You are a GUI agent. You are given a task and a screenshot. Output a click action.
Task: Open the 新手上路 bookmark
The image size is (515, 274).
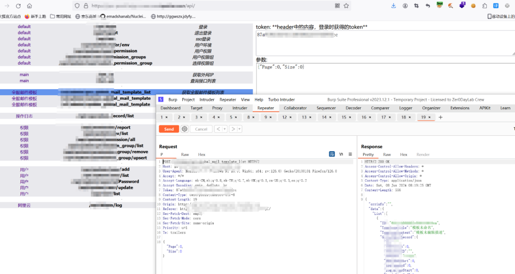tap(35, 16)
